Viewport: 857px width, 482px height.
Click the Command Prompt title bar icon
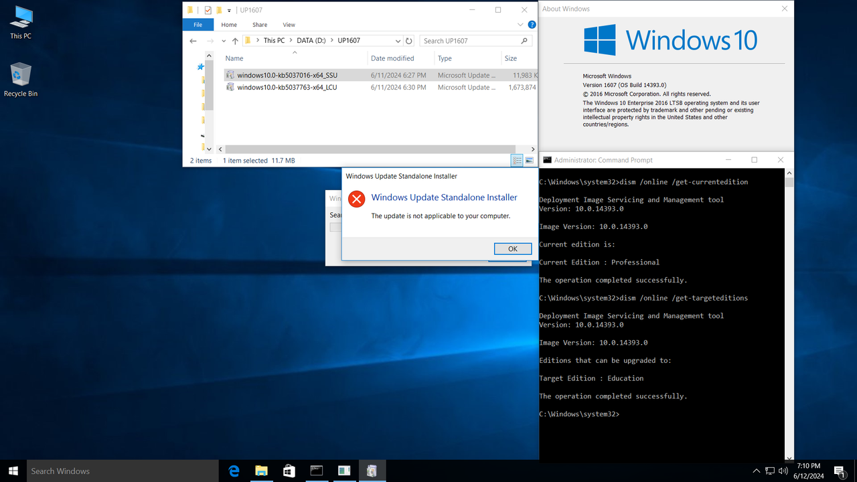click(547, 160)
